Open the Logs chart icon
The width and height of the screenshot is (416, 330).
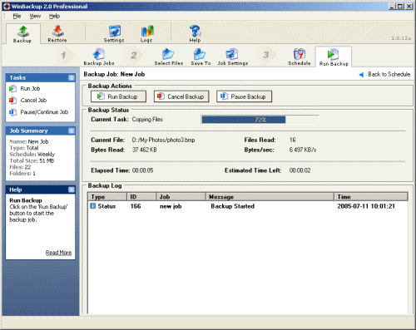coord(146,34)
